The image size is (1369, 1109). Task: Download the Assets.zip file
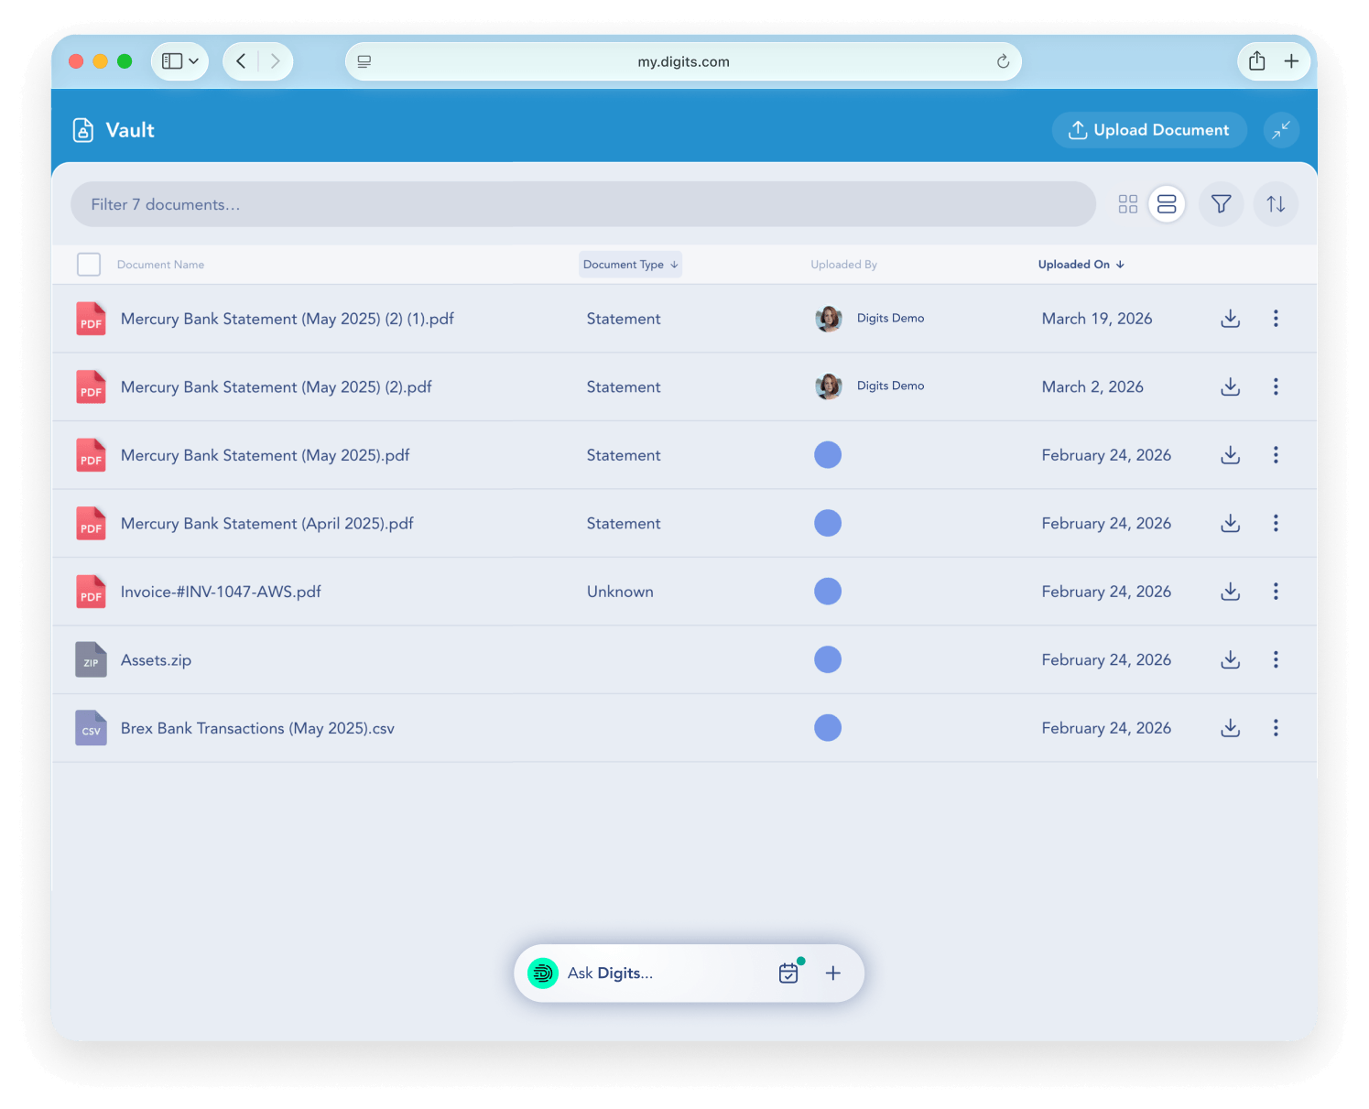pos(1230,660)
